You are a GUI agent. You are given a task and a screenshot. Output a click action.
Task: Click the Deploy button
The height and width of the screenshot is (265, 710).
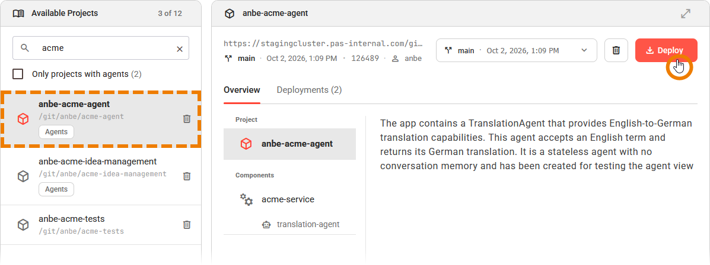666,50
